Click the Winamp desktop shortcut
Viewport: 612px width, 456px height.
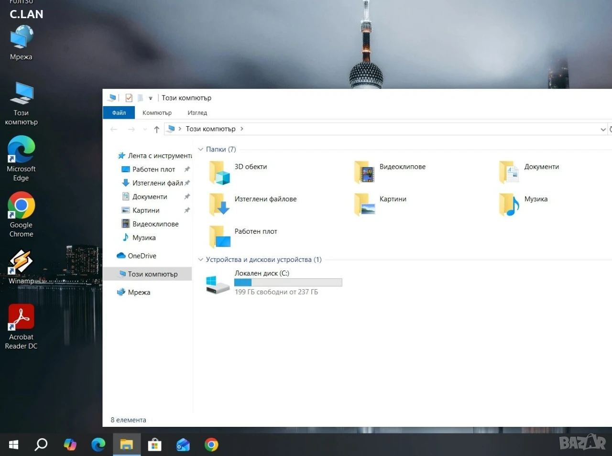(x=21, y=267)
